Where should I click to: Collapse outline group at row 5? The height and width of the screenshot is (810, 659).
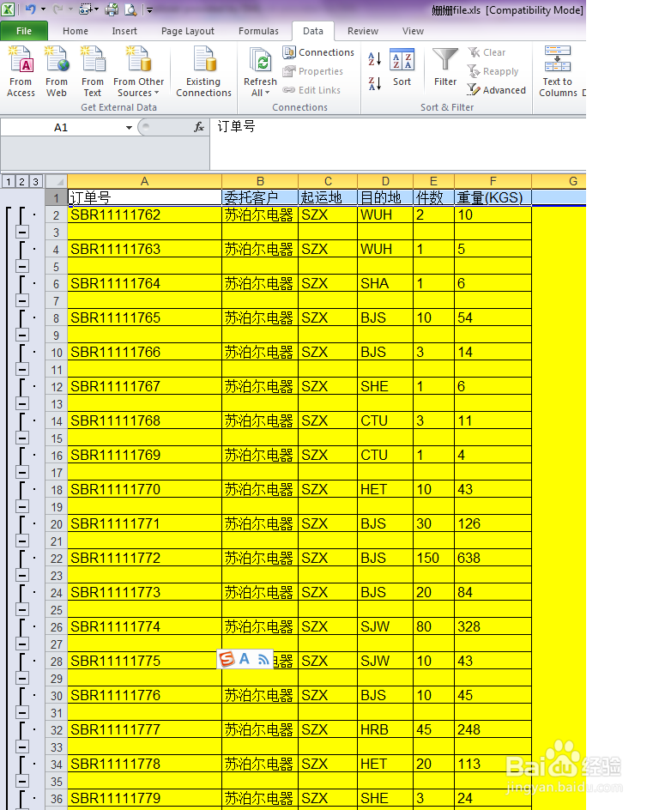tap(22, 267)
